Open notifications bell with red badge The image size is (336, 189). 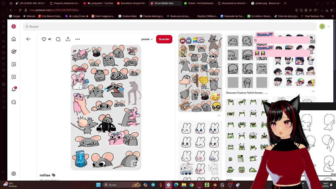(x=14, y=89)
